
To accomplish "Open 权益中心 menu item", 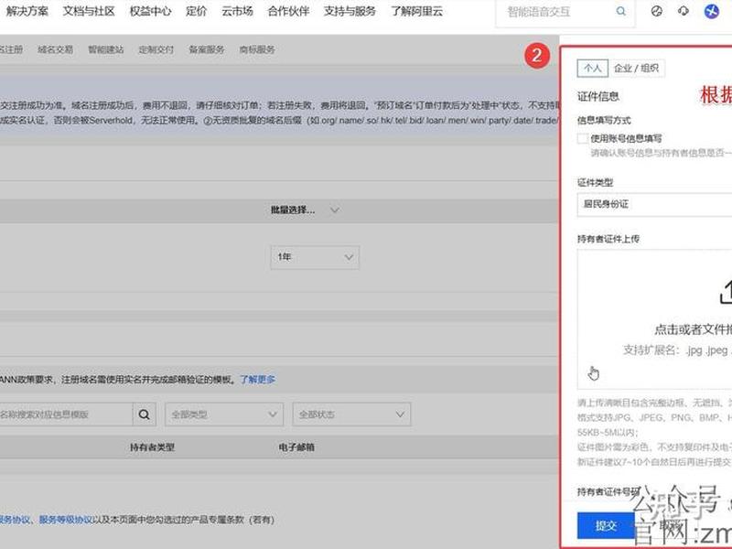I will [150, 11].
